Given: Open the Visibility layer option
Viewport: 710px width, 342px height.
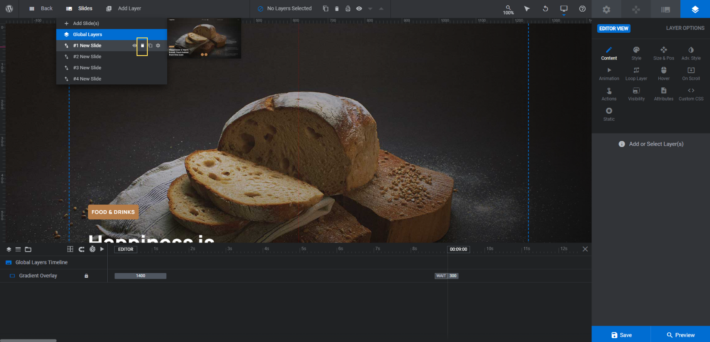Looking at the screenshot, I should pos(636,94).
